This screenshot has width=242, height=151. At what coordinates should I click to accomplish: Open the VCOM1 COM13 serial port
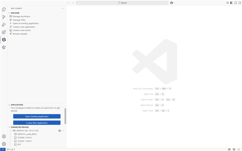point(25,141)
